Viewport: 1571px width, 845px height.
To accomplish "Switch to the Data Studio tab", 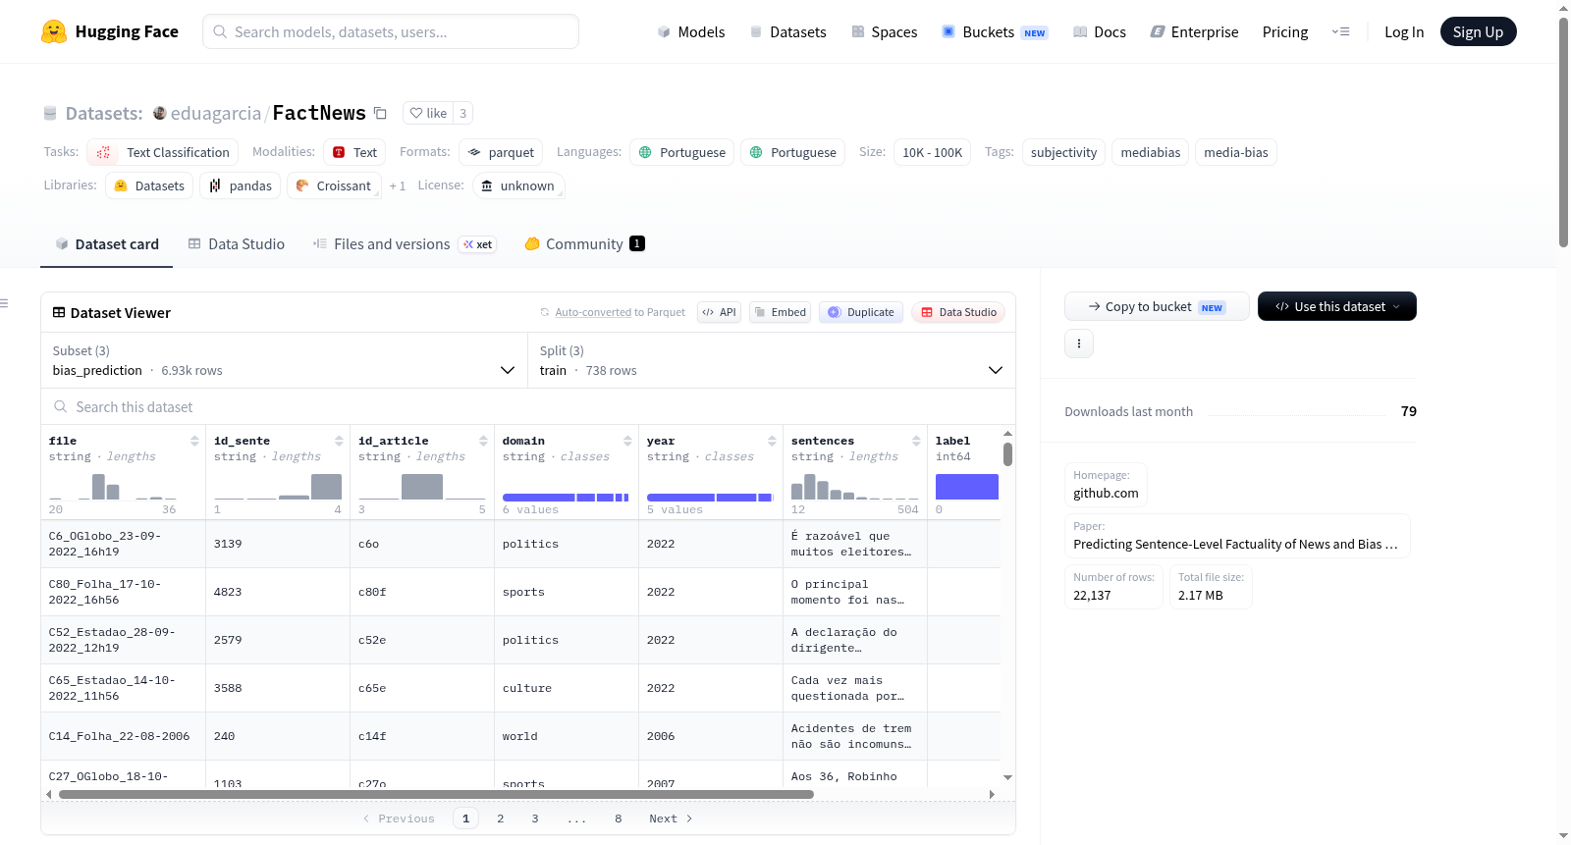I will (237, 244).
